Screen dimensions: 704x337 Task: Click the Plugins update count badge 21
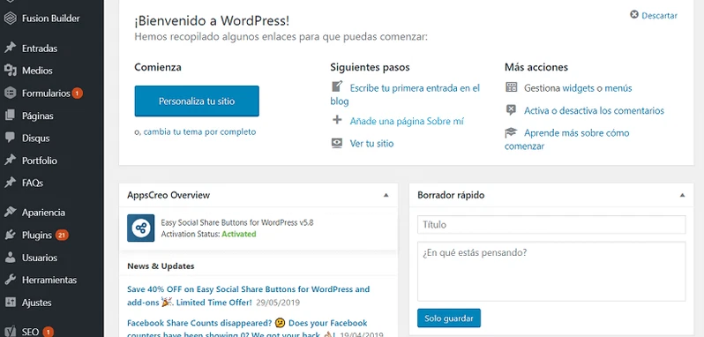[x=62, y=235]
